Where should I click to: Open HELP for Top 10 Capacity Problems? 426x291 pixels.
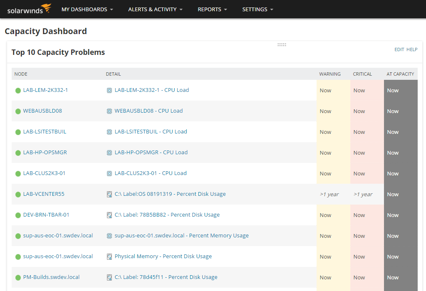click(x=412, y=49)
